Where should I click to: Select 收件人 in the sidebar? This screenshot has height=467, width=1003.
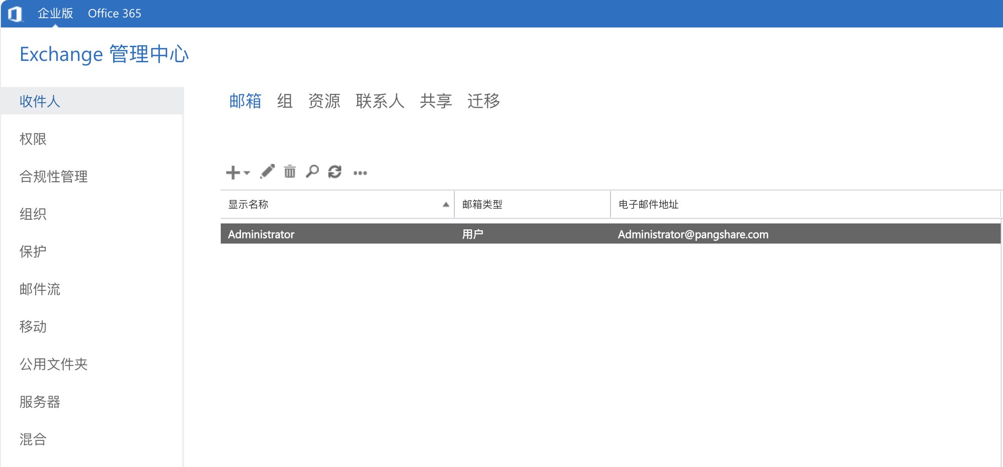click(93, 101)
